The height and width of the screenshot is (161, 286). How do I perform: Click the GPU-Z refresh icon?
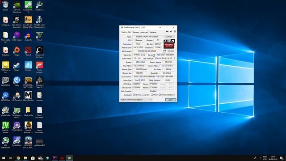(171, 32)
